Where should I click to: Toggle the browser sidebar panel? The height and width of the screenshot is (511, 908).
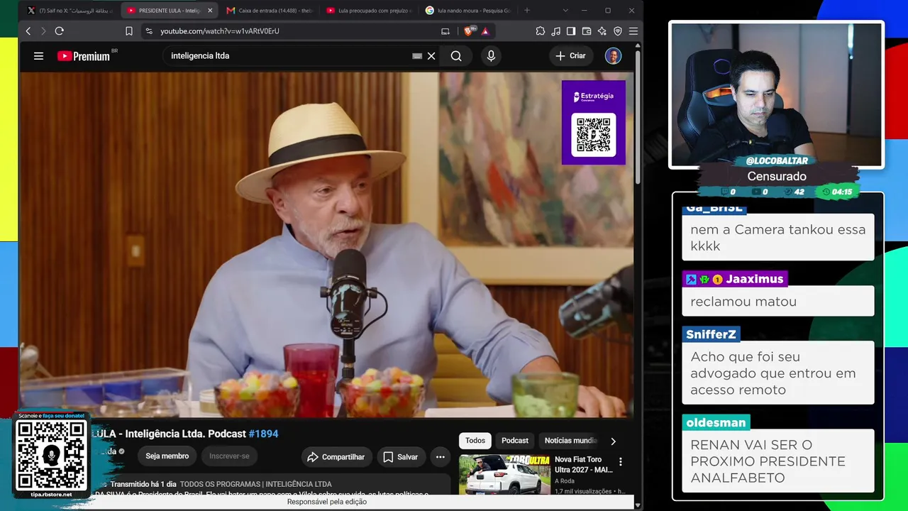coord(571,31)
